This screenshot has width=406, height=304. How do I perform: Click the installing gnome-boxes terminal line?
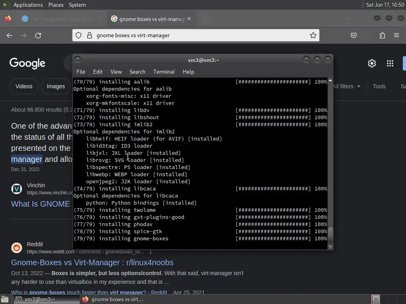click(x=200, y=239)
